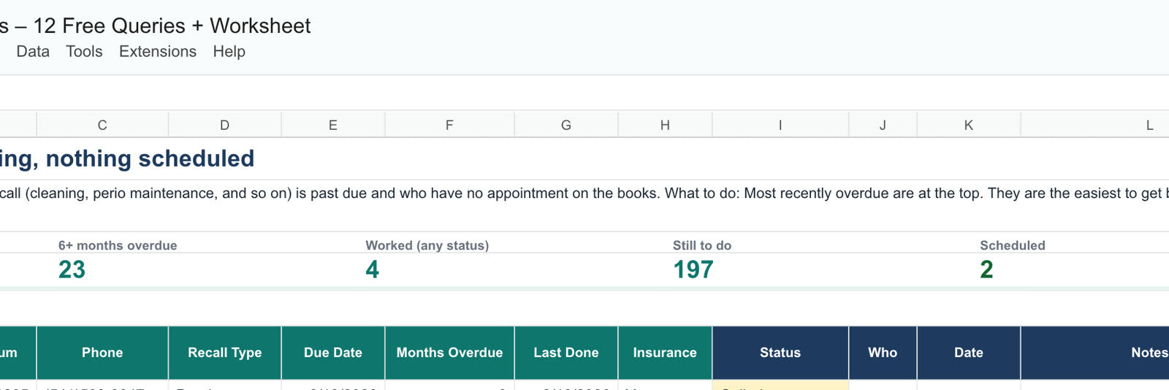Select column F header

(x=449, y=125)
